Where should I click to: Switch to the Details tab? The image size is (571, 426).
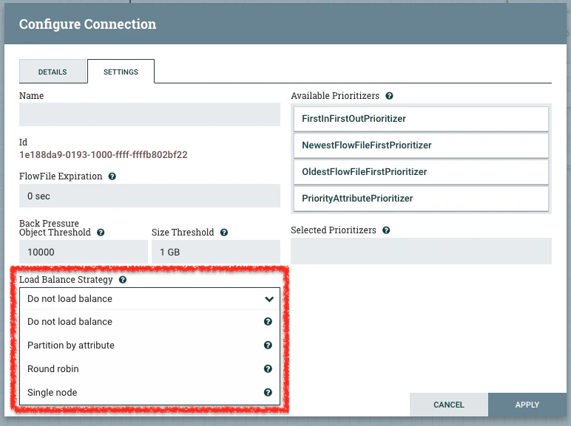point(53,72)
